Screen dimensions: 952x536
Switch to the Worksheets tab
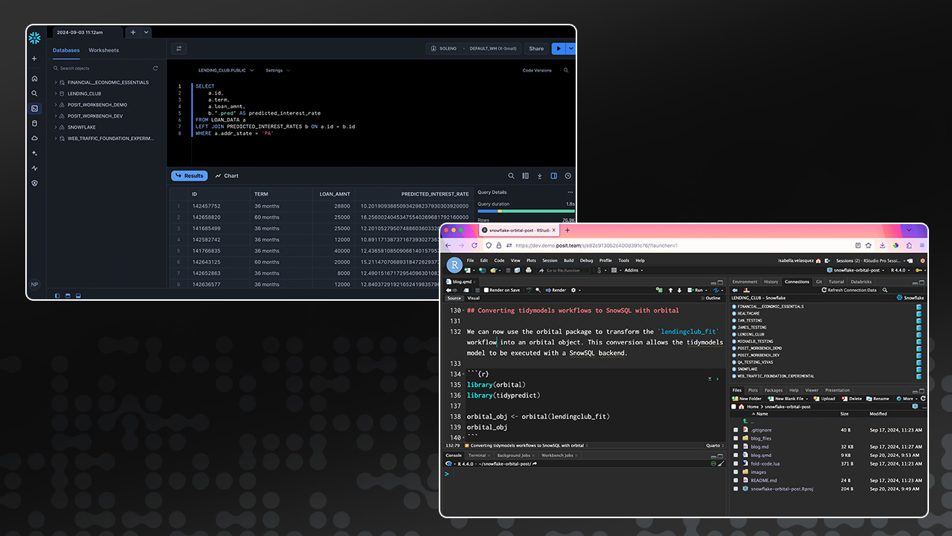tap(103, 51)
